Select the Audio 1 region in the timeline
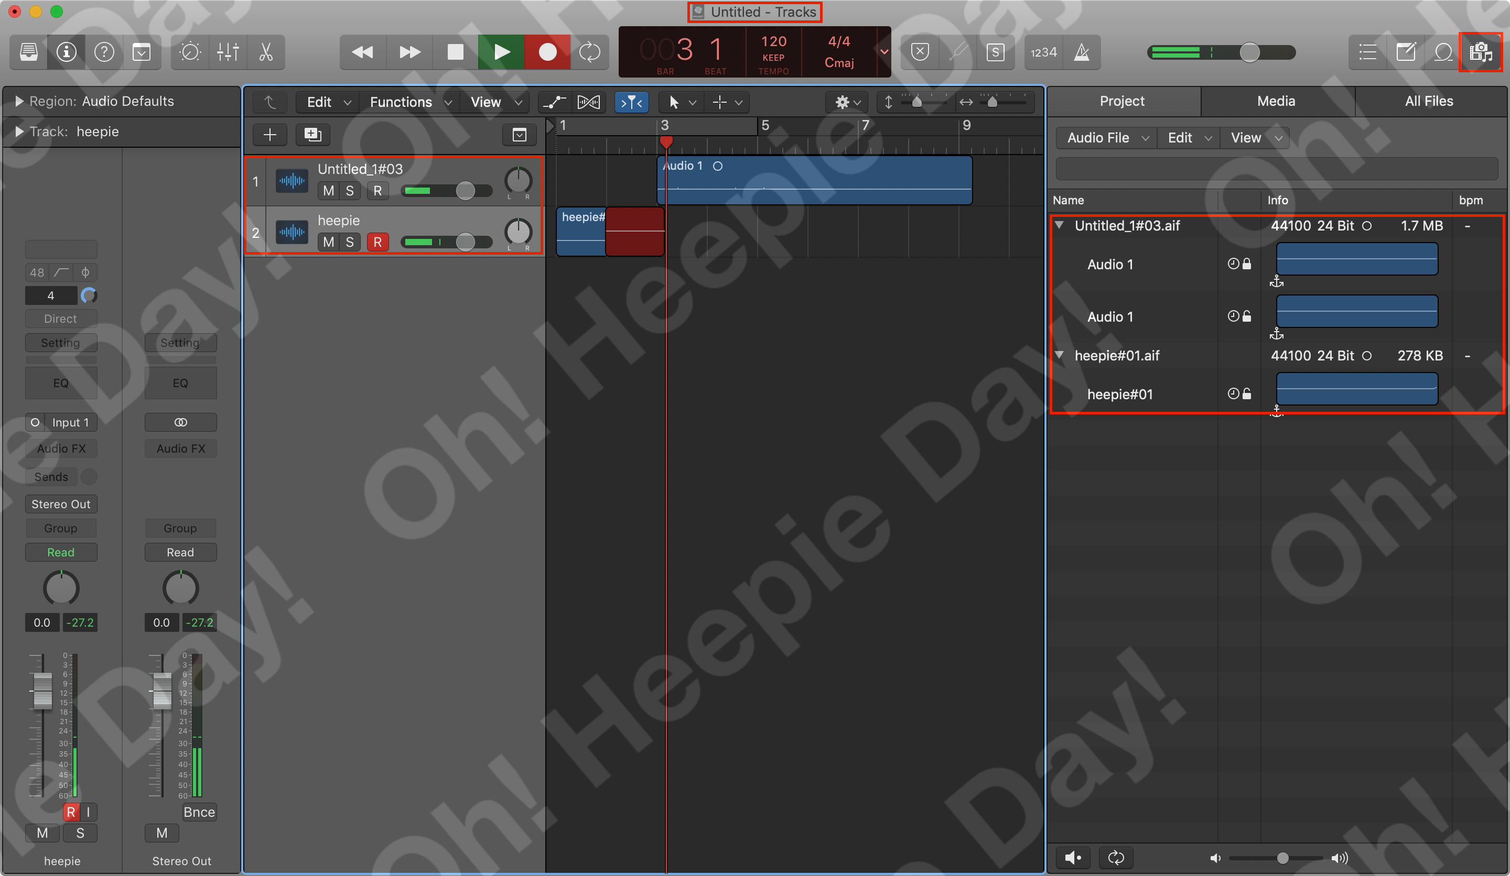 (814, 180)
